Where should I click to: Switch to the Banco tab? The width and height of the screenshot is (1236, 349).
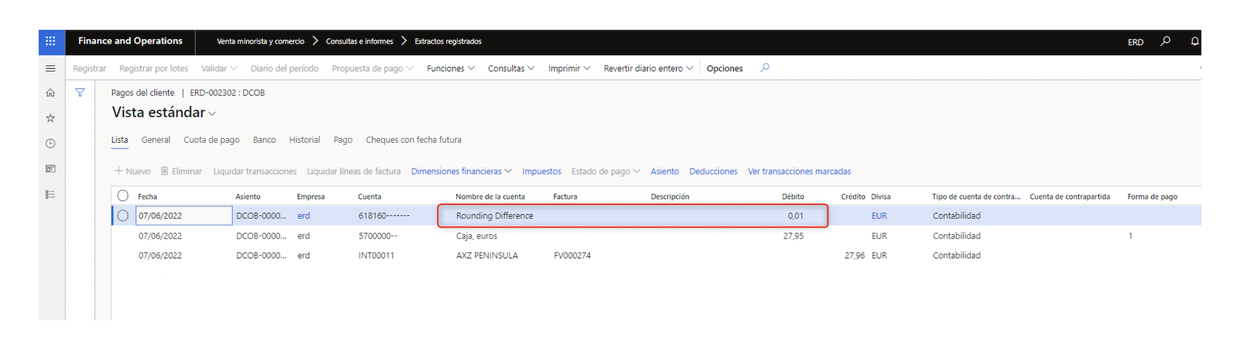click(x=264, y=139)
